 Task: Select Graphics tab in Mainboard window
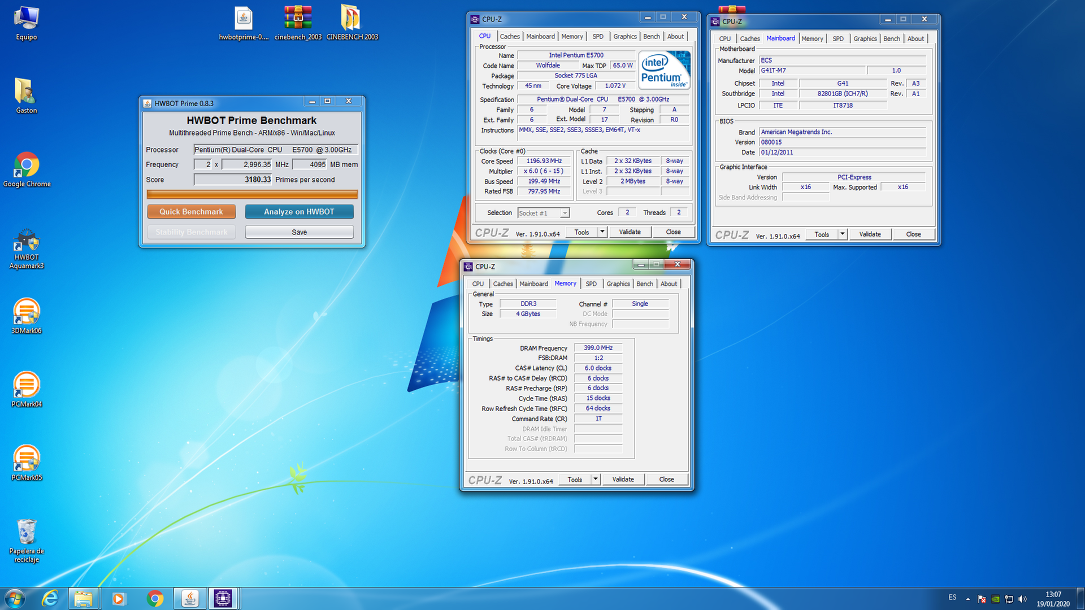click(x=865, y=38)
